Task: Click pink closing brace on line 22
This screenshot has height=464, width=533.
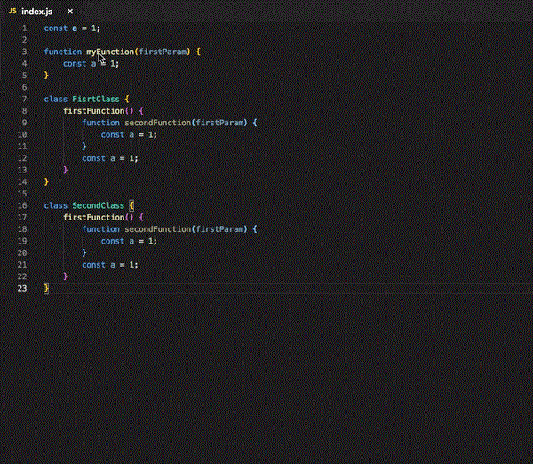Action: (65, 276)
